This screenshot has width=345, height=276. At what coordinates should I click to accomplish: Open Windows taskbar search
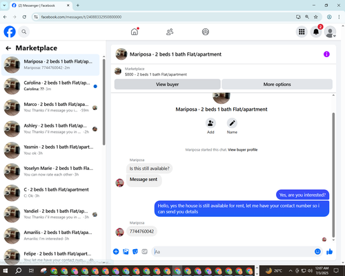(19, 270)
